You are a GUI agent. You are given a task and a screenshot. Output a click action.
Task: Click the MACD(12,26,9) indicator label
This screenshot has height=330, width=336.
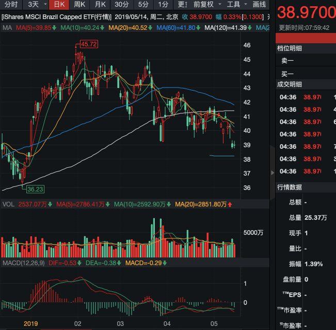(24, 263)
